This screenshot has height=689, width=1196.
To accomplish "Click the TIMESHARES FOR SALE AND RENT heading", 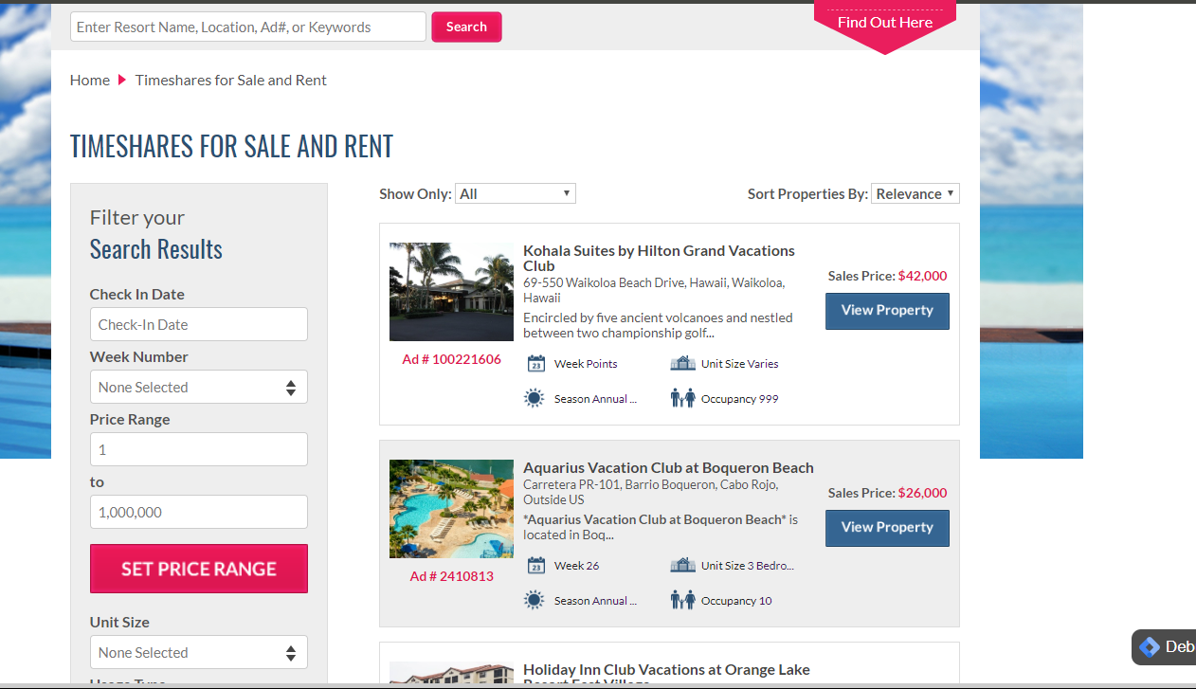I will point(231,146).
